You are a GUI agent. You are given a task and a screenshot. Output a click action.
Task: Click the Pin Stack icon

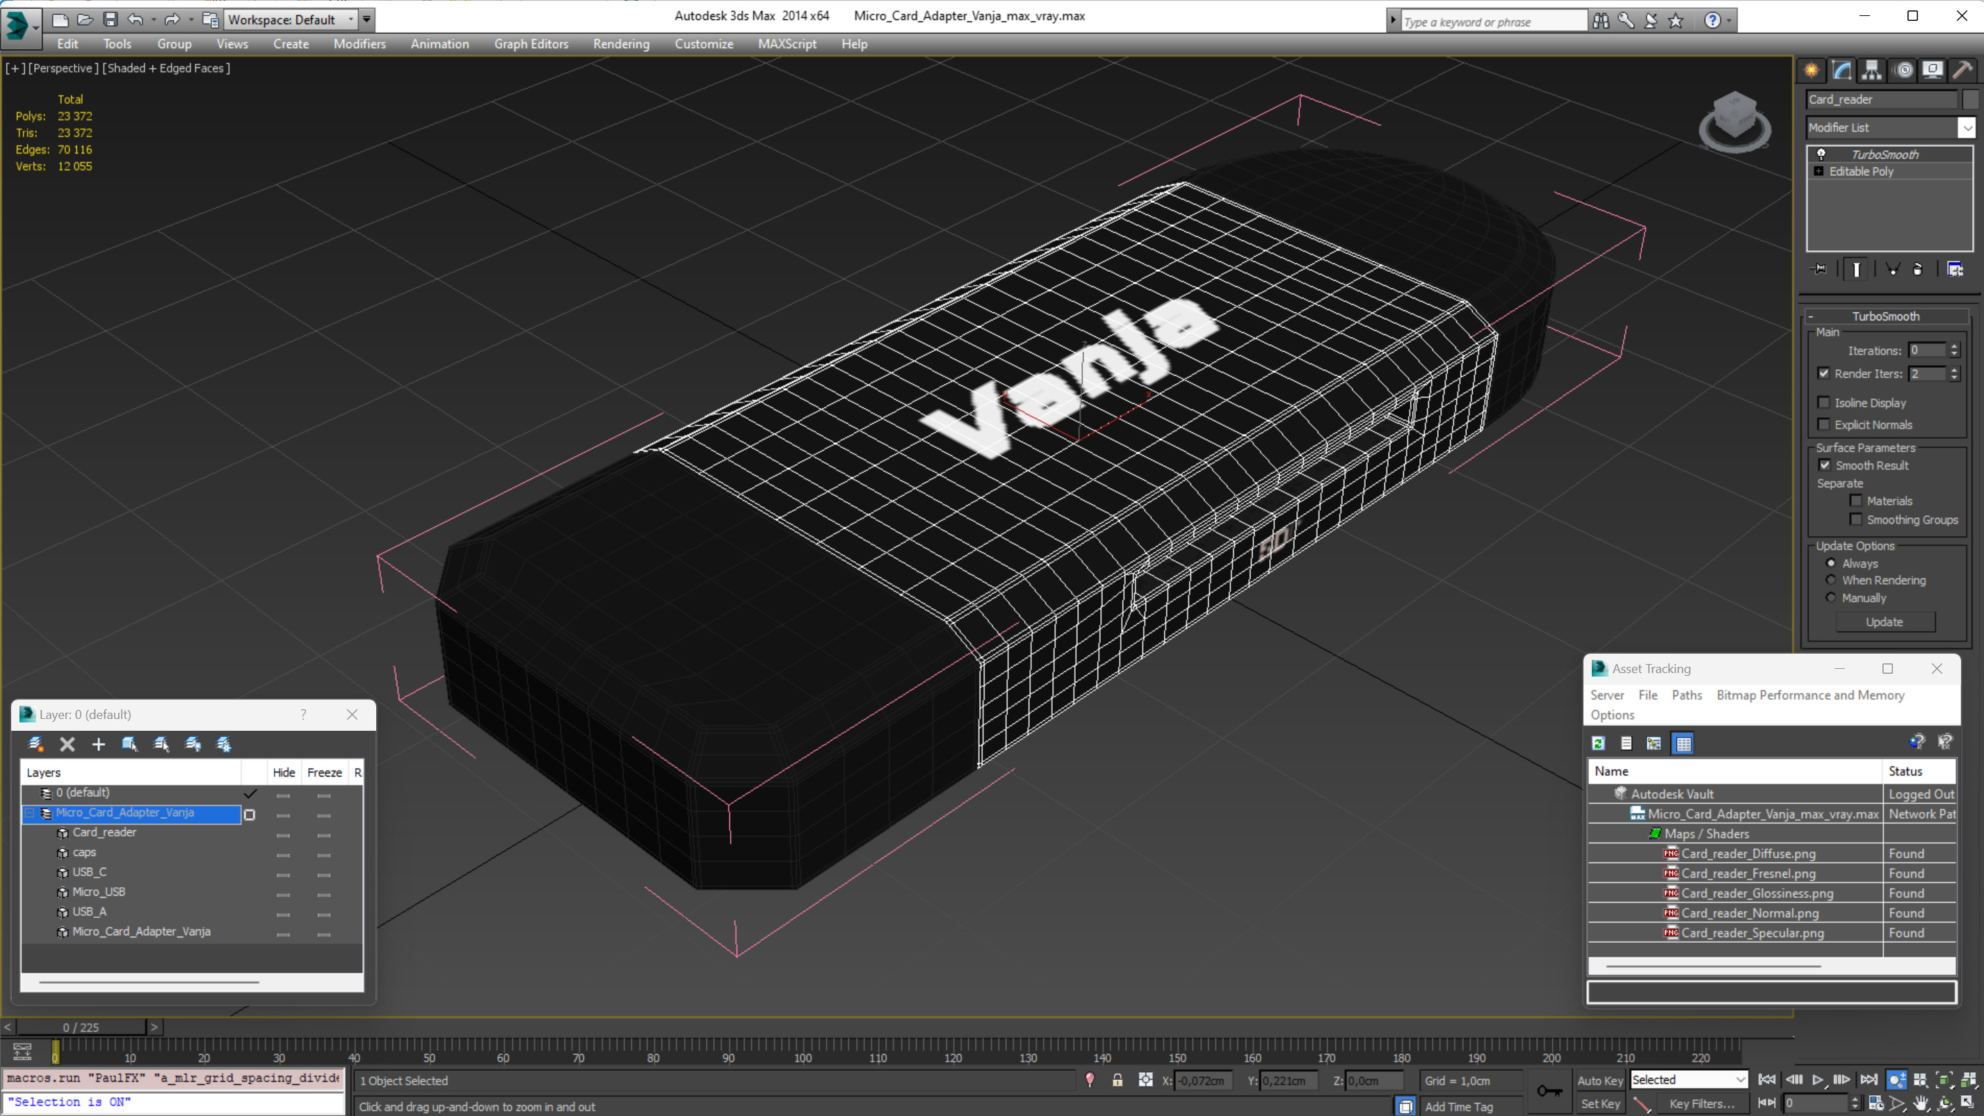[1819, 269]
